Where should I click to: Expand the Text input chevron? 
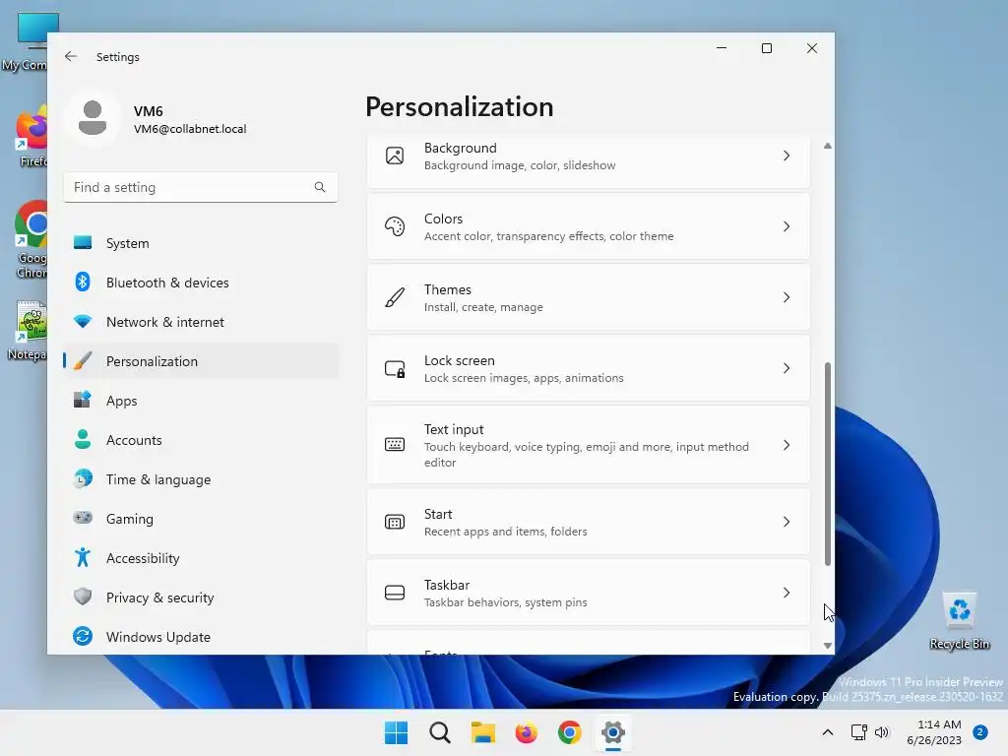(x=787, y=445)
